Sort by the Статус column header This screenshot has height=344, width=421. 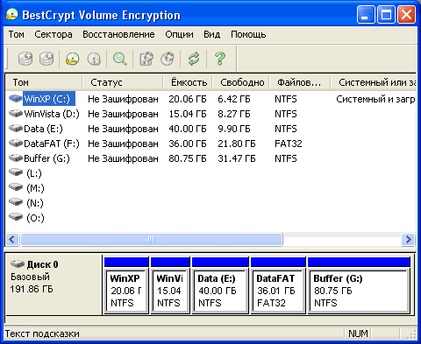(x=123, y=82)
